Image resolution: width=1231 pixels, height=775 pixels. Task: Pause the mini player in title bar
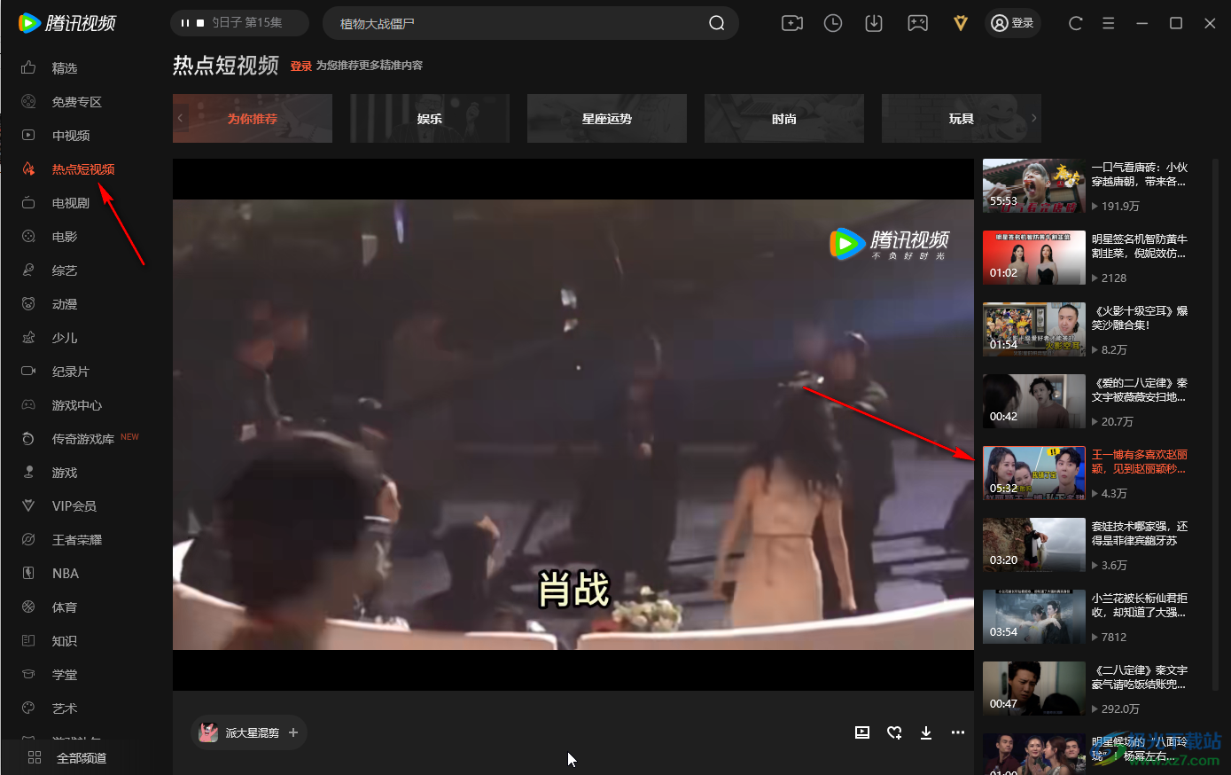(184, 23)
